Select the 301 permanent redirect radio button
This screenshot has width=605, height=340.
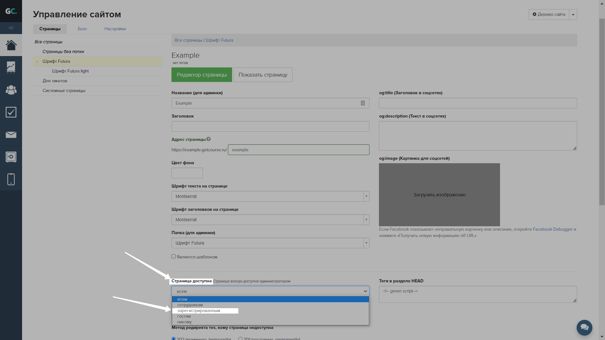[x=240, y=339]
